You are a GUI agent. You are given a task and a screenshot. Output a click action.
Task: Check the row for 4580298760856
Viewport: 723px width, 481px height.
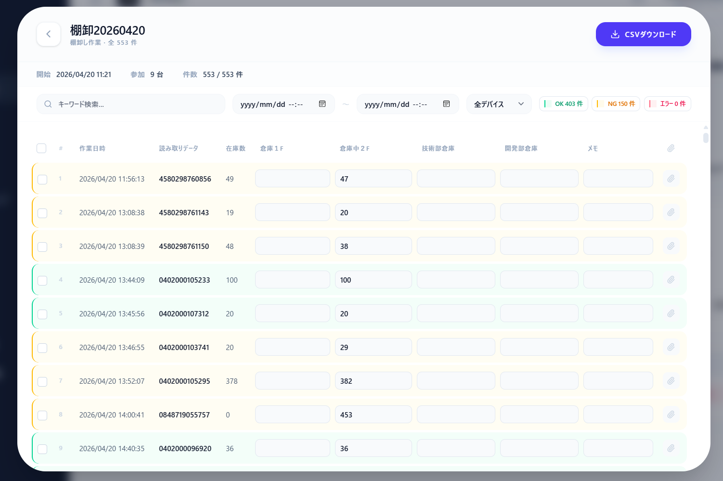[x=42, y=179]
